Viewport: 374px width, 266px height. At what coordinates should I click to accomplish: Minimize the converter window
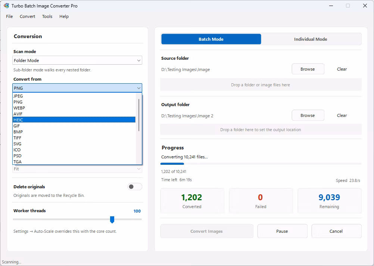point(331,6)
